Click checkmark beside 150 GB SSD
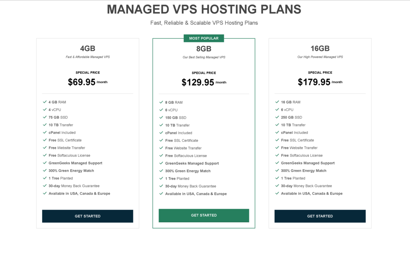 coord(161,117)
